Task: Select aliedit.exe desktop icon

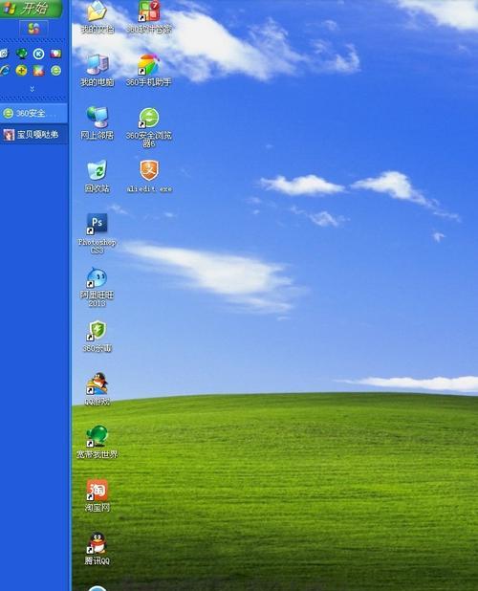Action: click(149, 176)
